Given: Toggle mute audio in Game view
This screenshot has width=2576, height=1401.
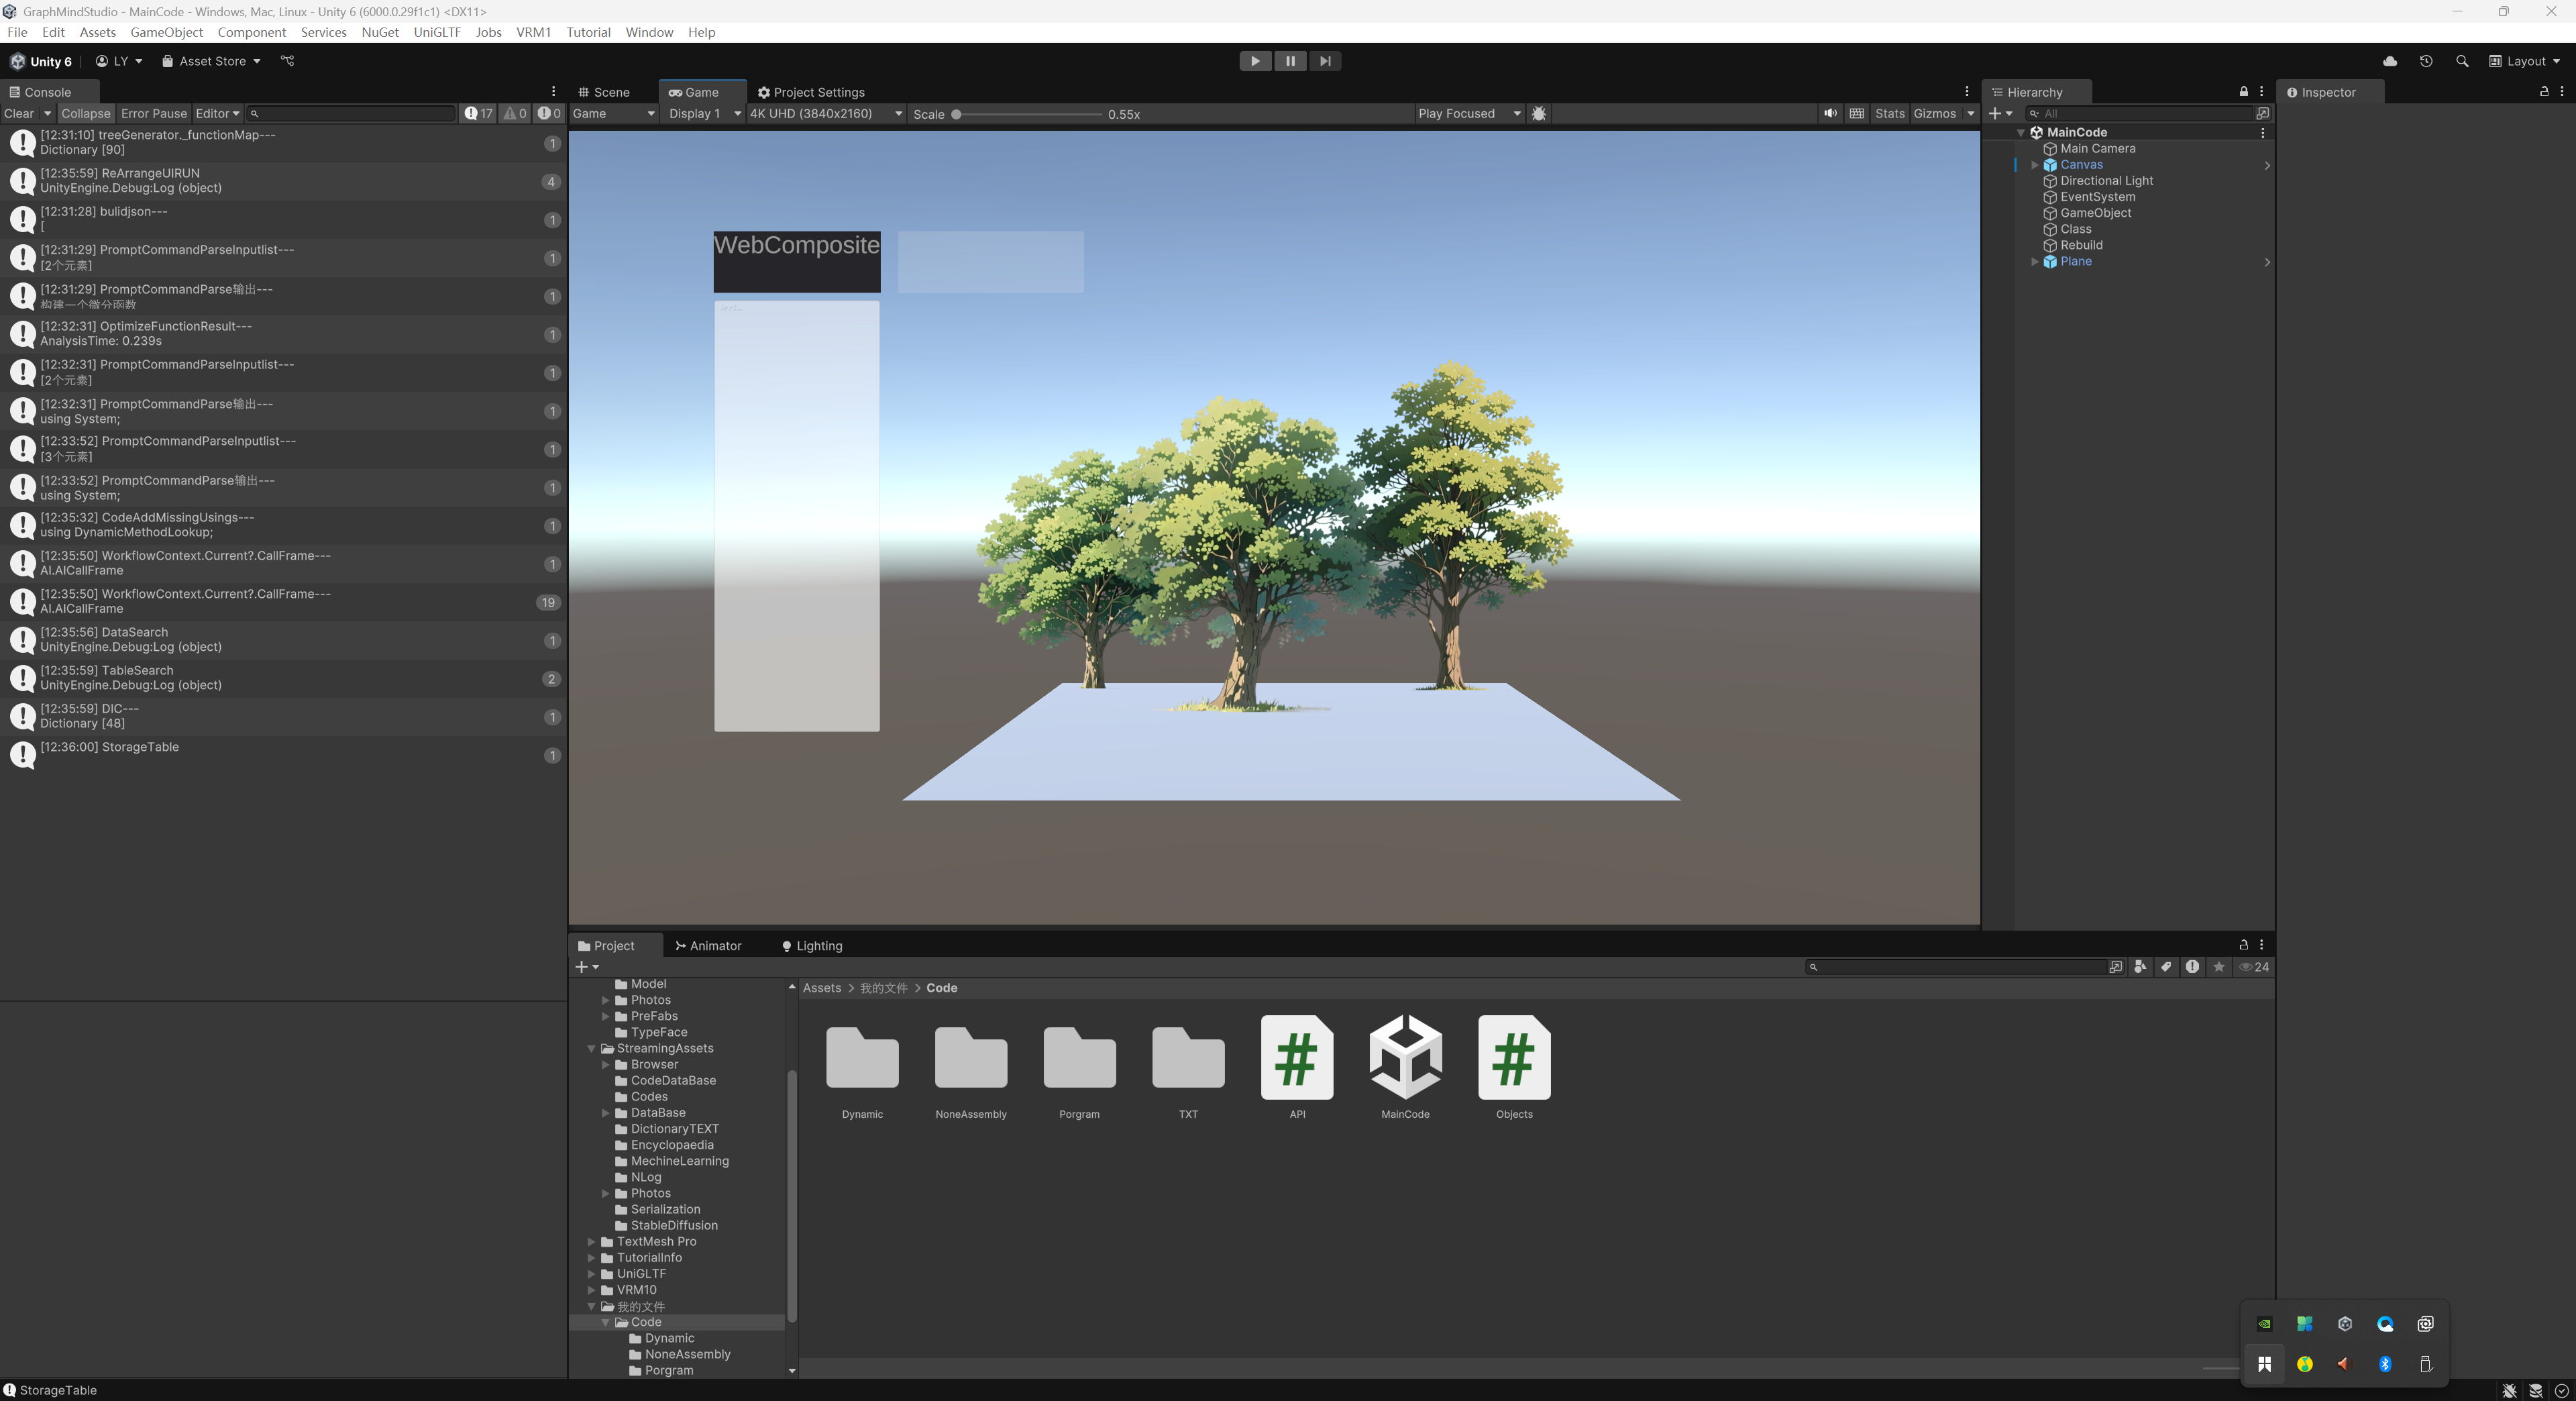Looking at the screenshot, I should tap(1830, 113).
